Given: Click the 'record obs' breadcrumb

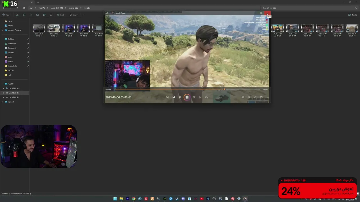Looking at the screenshot, I should (x=73, y=8).
